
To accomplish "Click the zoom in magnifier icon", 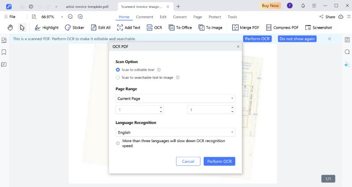I will (x=80, y=17).
